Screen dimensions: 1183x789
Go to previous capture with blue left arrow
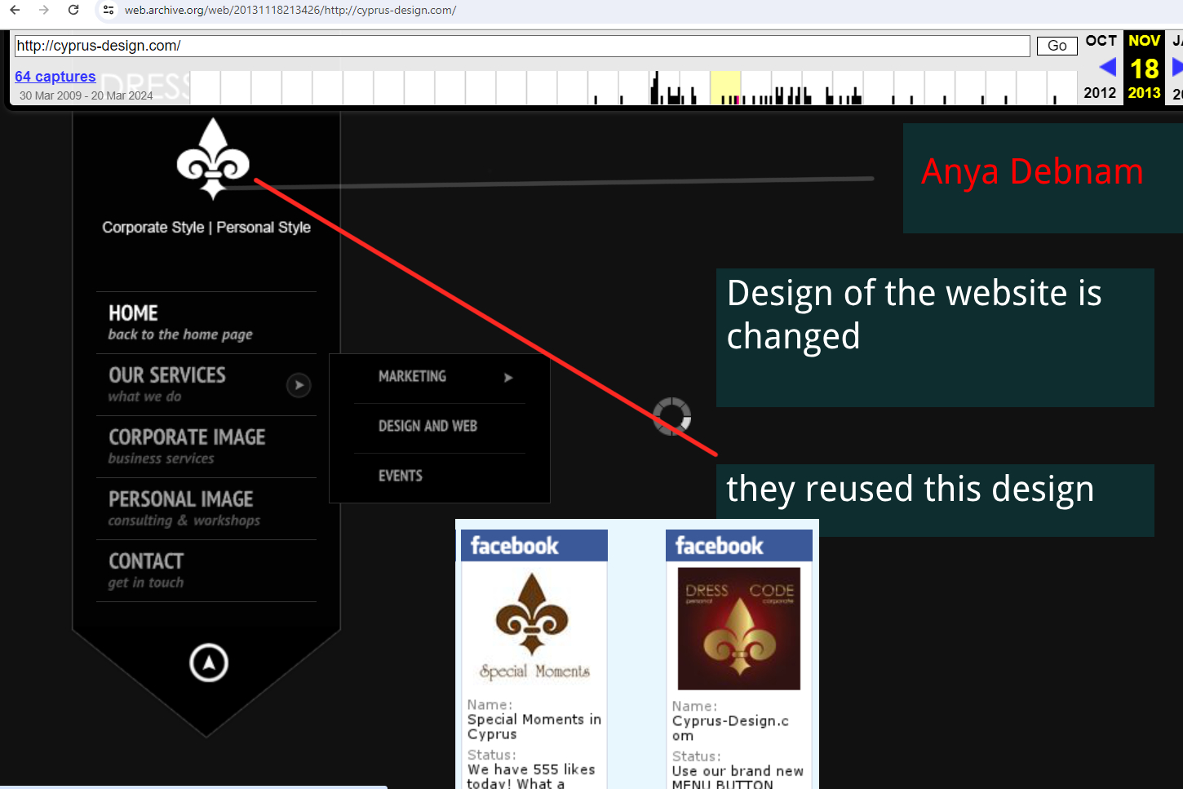tap(1107, 68)
